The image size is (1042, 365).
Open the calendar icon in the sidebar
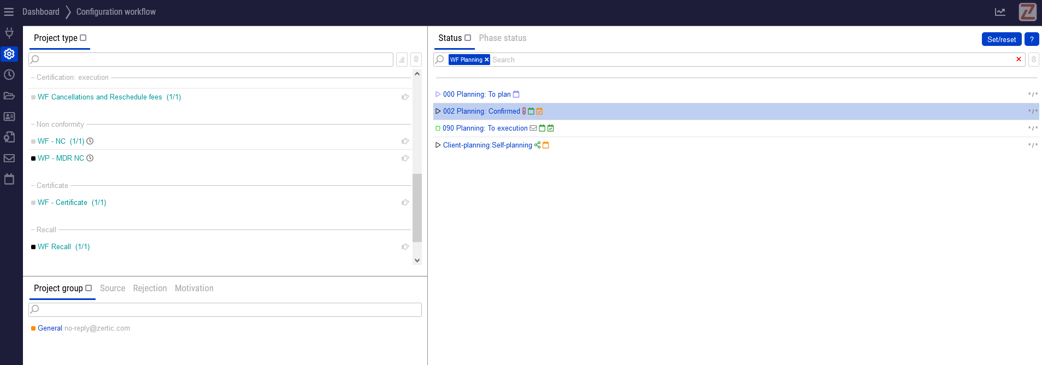click(x=9, y=179)
